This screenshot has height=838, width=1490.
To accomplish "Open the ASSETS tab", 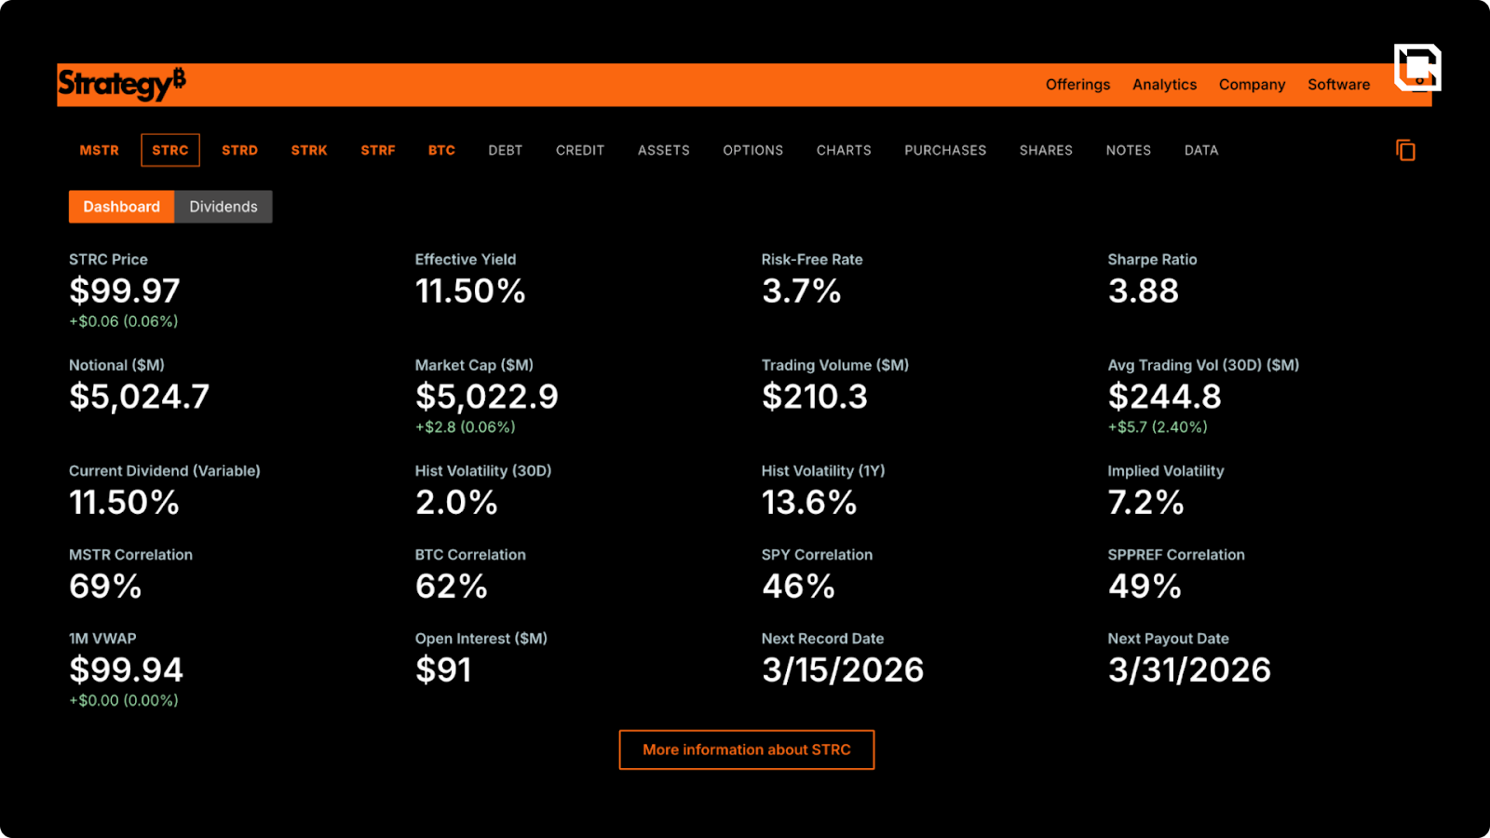I will click(664, 150).
